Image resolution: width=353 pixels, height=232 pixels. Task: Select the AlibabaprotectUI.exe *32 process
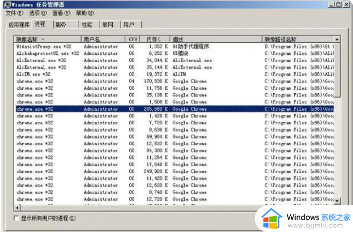175,53
